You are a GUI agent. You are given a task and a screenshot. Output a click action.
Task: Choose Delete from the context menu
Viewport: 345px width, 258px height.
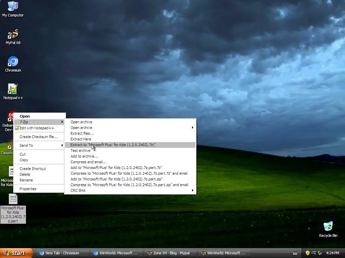(x=39, y=174)
